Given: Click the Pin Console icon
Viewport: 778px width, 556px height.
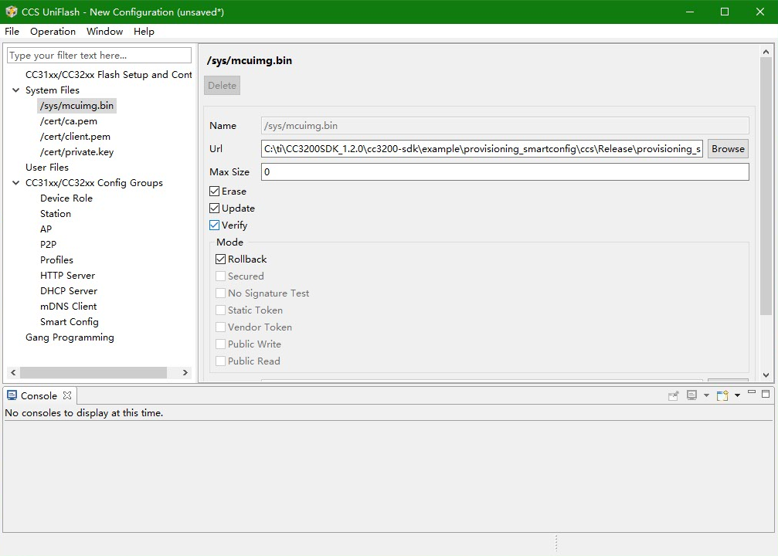Looking at the screenshot, I should (x=673, y=395).
